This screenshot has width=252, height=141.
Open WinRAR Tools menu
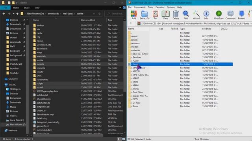(x=150, y=7)
